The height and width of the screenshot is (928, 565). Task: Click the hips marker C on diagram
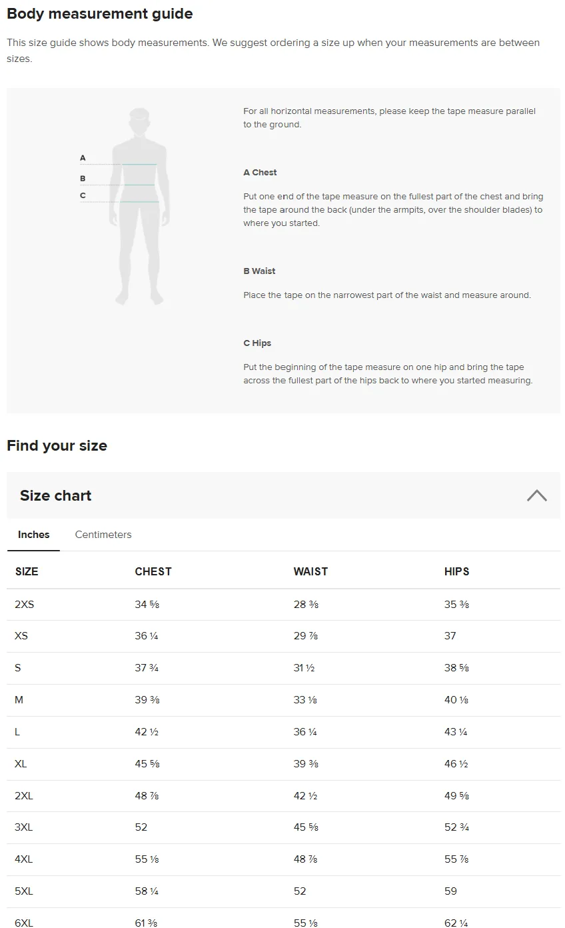[83, 195]
